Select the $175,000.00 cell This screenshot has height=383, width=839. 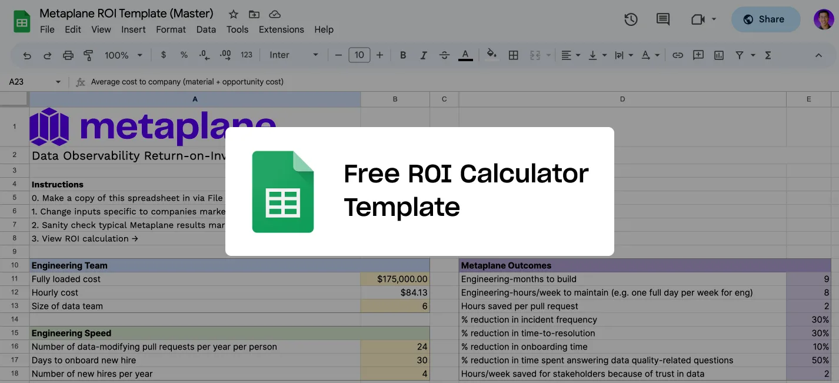pos(395,279)
